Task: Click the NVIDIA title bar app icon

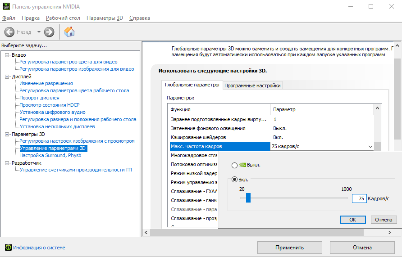Action: pos(5,6)
